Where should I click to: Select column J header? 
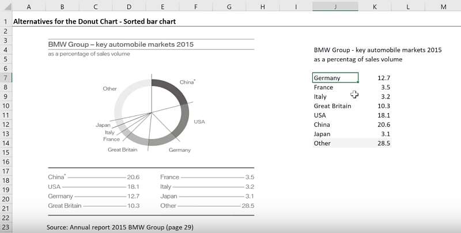[x=335, y=6]
